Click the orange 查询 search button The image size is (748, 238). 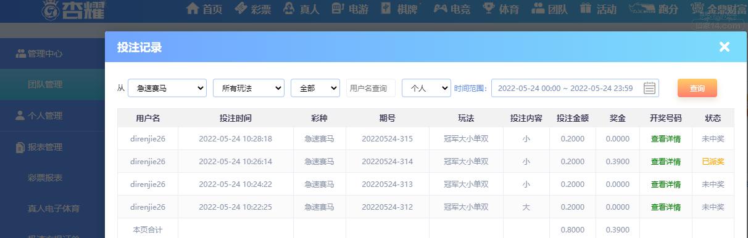(x=697, y=88)
